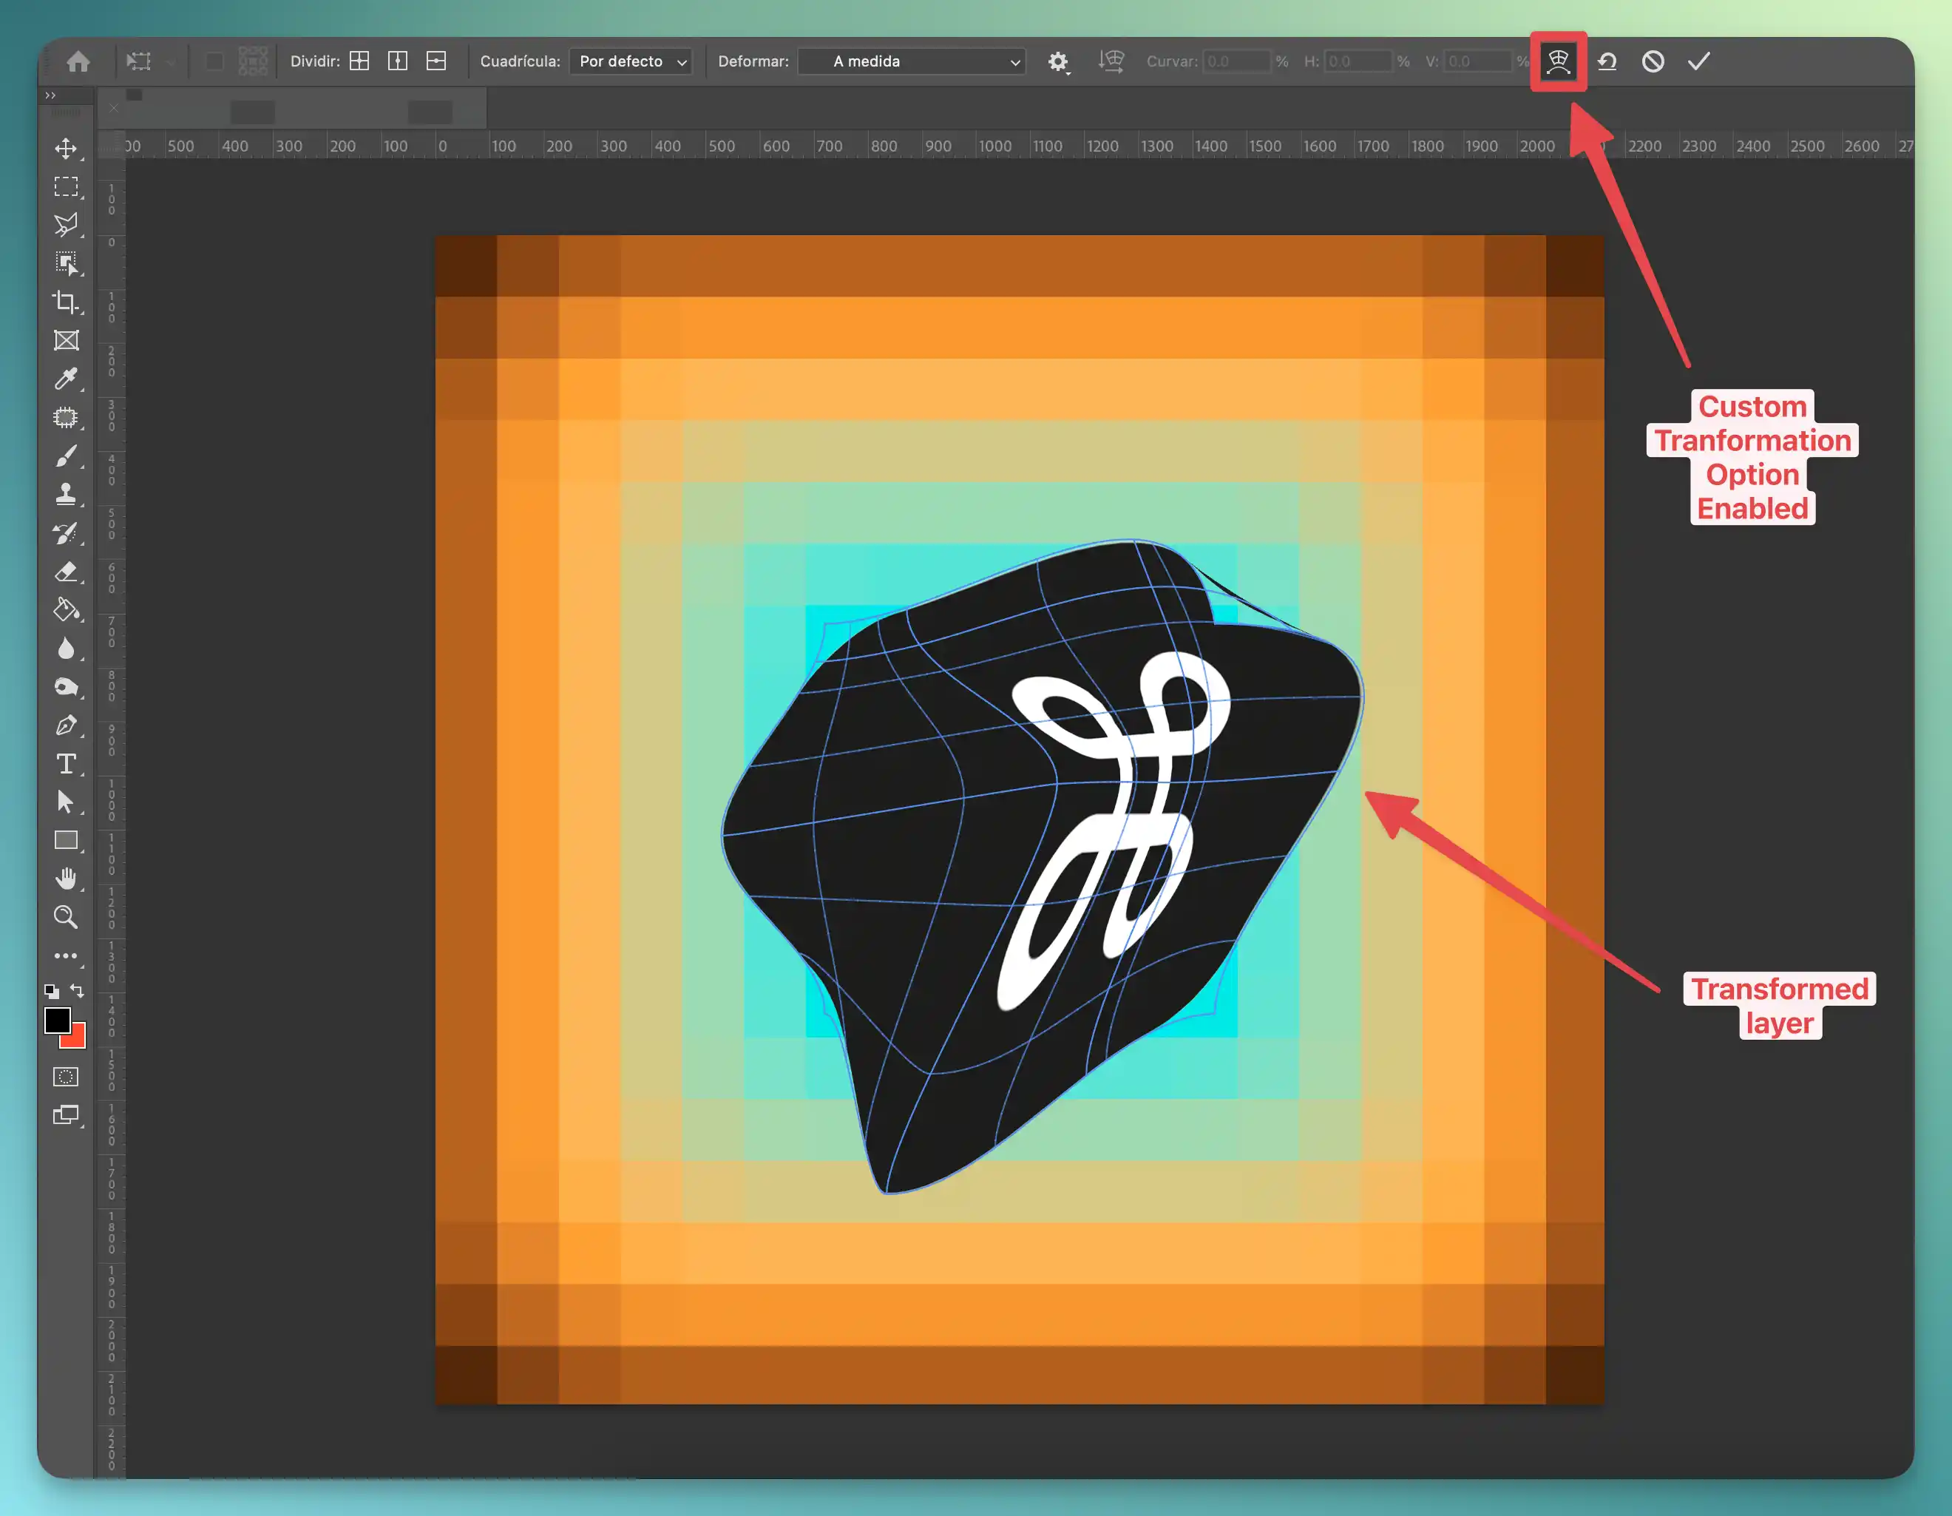1952x1516 pixels.
Task: Select the Path Selection tool
Action: (x=66, y=802)
